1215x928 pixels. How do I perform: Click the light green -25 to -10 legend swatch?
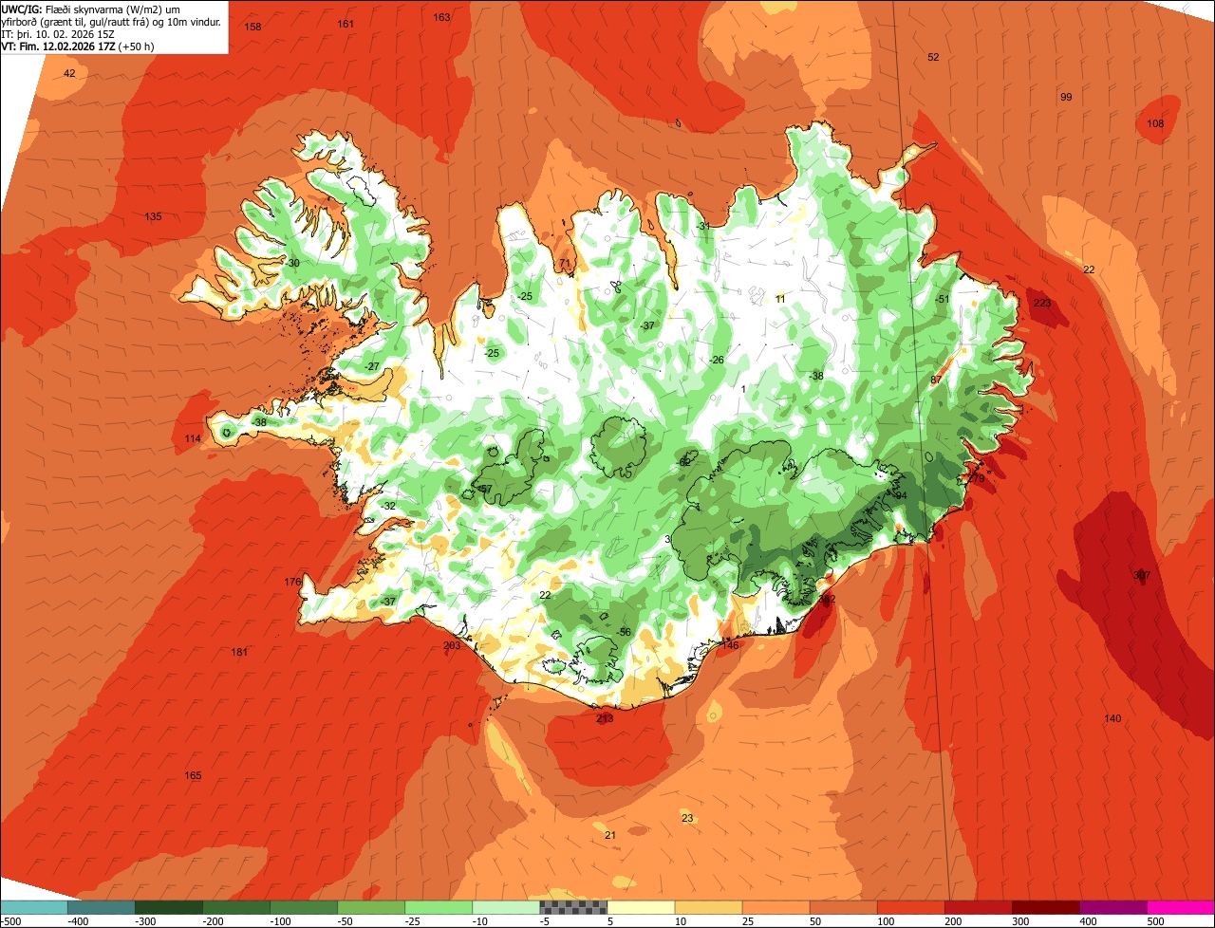[439, 907]
